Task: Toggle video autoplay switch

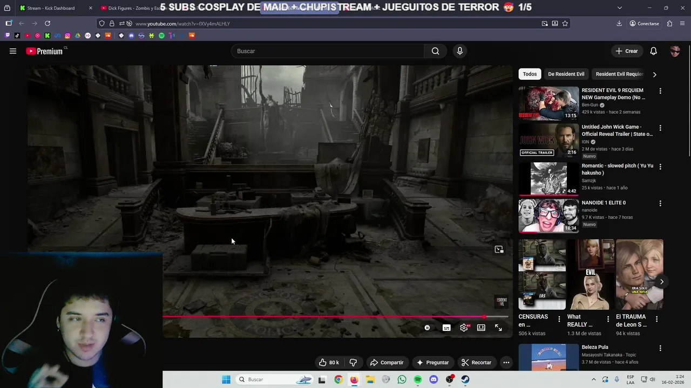Action: [x=427, y=328]
